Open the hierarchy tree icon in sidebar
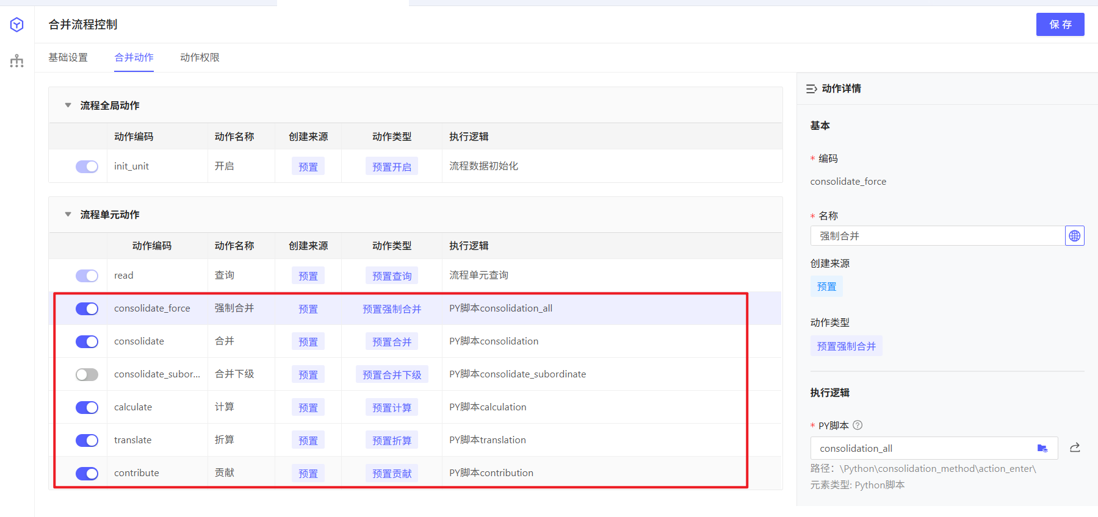This screenshot has width=1098, height=517. 17,60
